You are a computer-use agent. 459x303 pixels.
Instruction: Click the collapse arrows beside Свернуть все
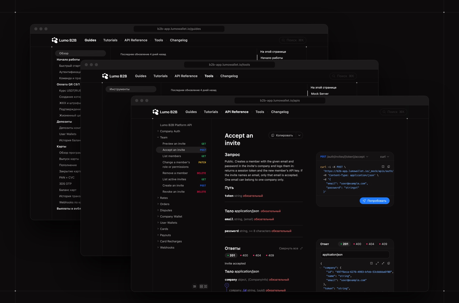pyautogui.click(x=301, y=248)
